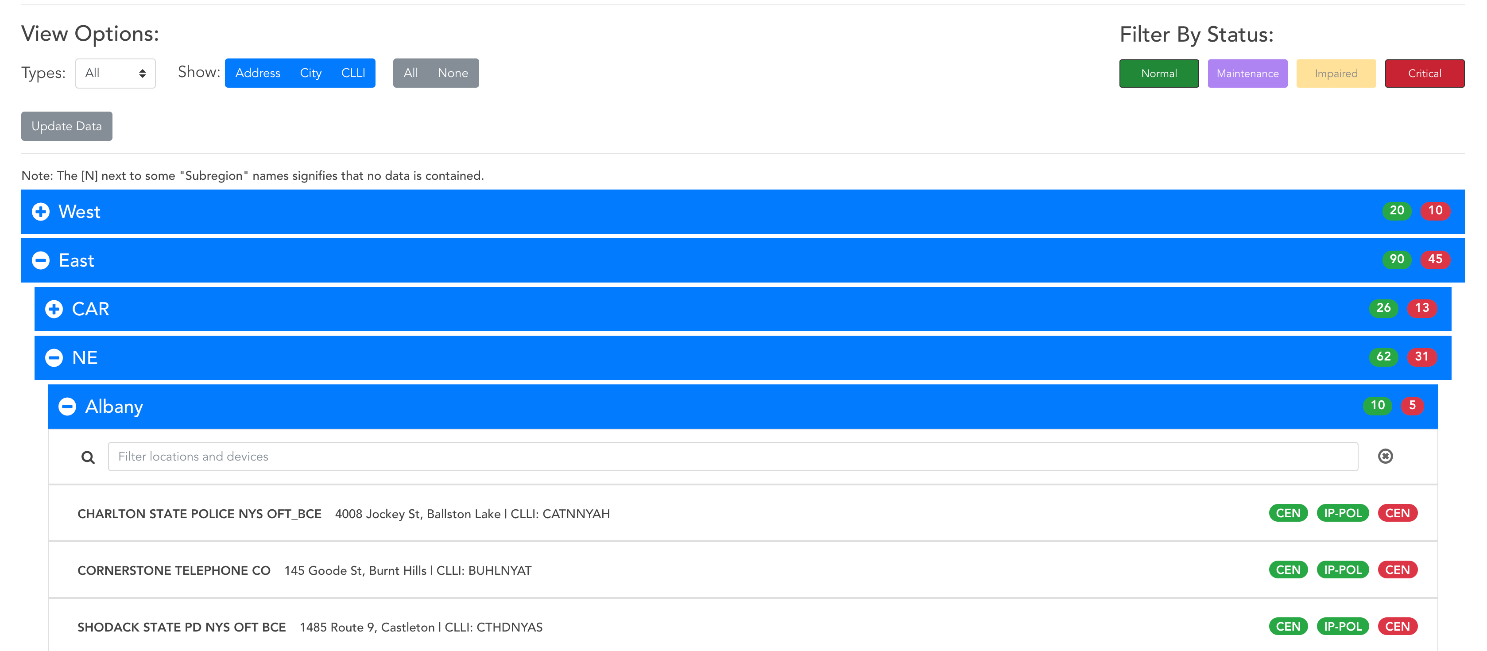Toggle the CLLI show option

[x=352, y=74]
